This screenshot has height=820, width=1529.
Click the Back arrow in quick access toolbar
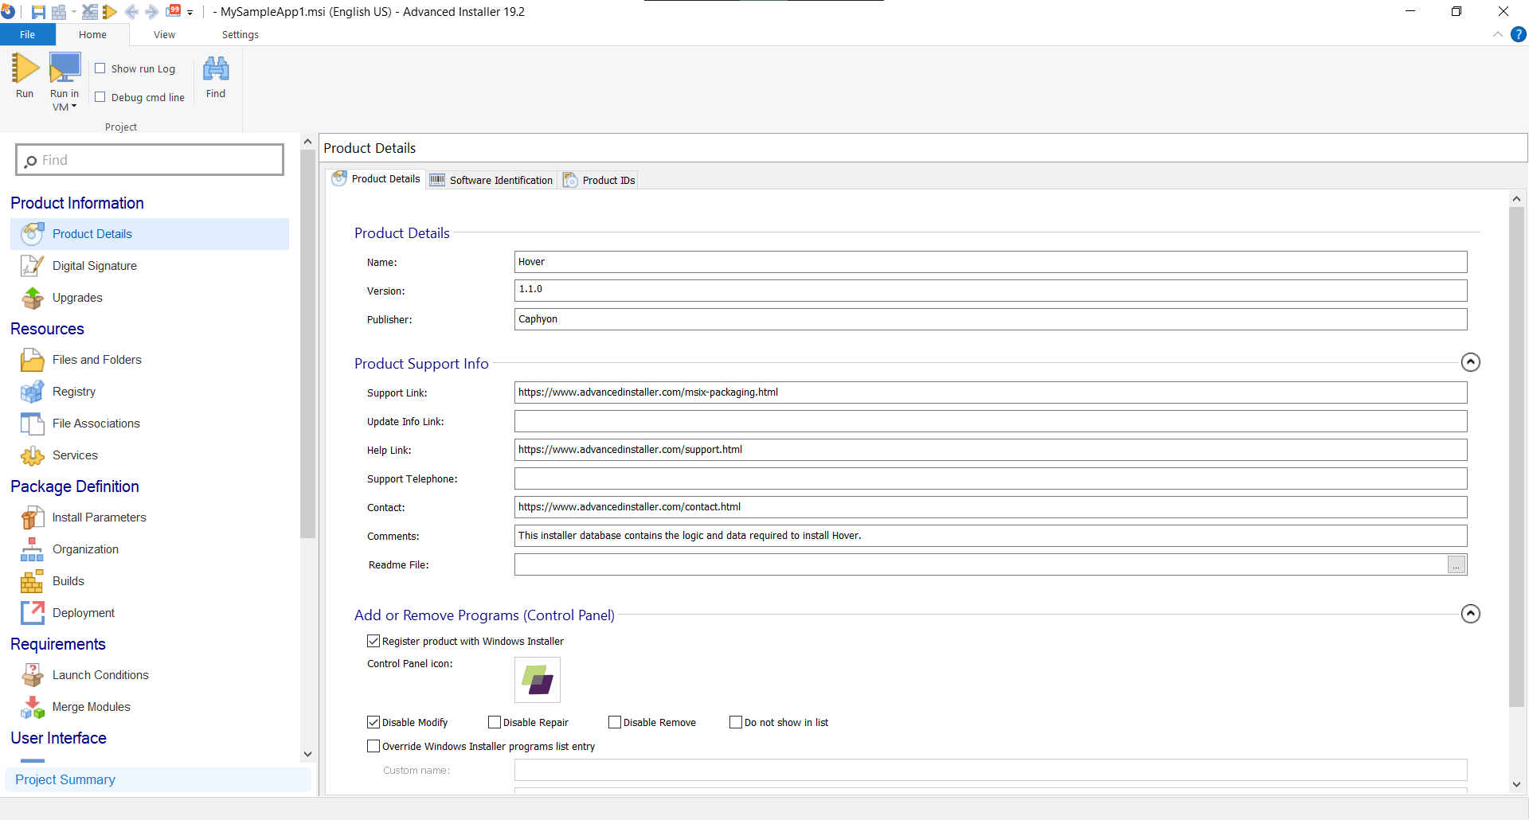131,12
